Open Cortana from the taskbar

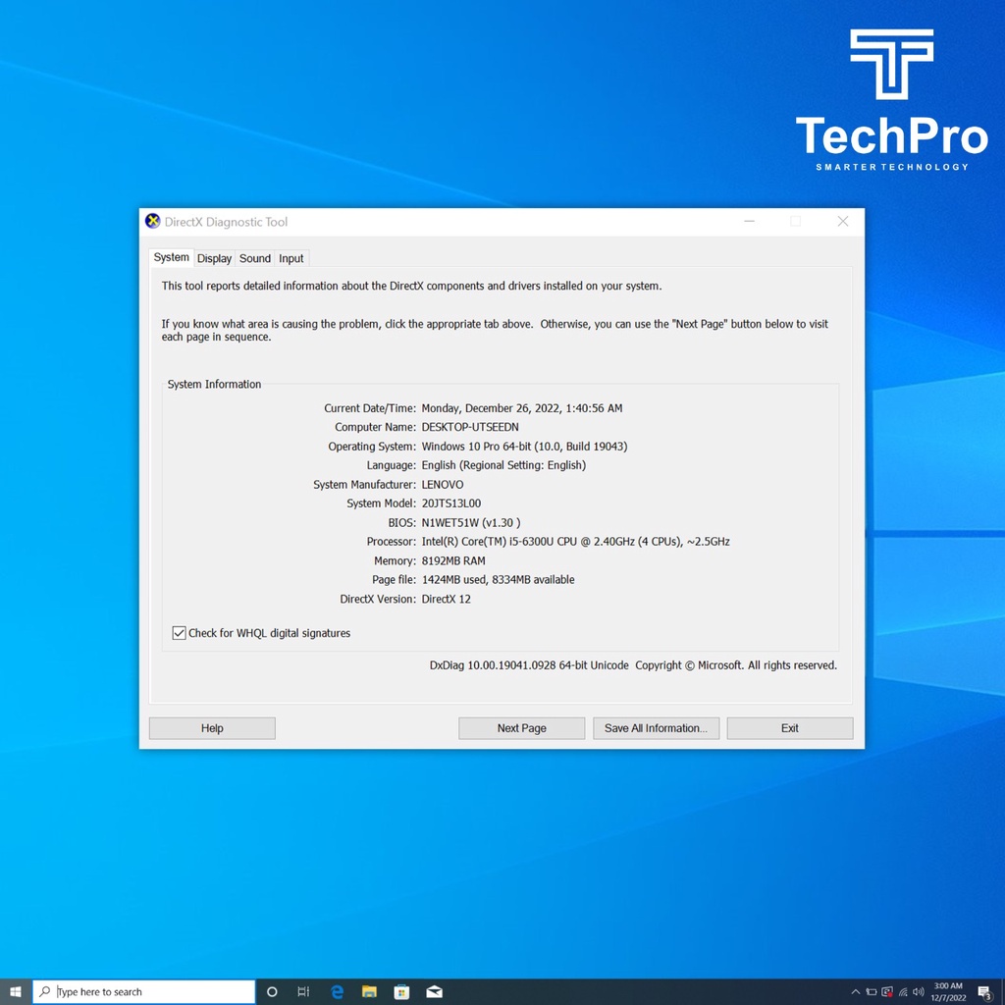[x=272, y=991]
